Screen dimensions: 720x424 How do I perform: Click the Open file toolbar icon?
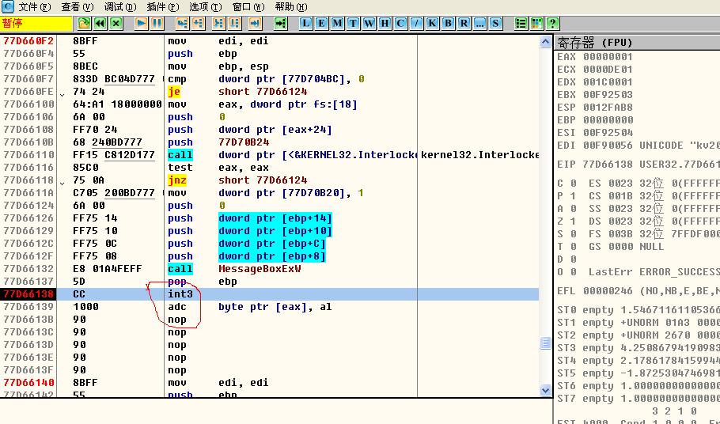click(x=84, y=24)
